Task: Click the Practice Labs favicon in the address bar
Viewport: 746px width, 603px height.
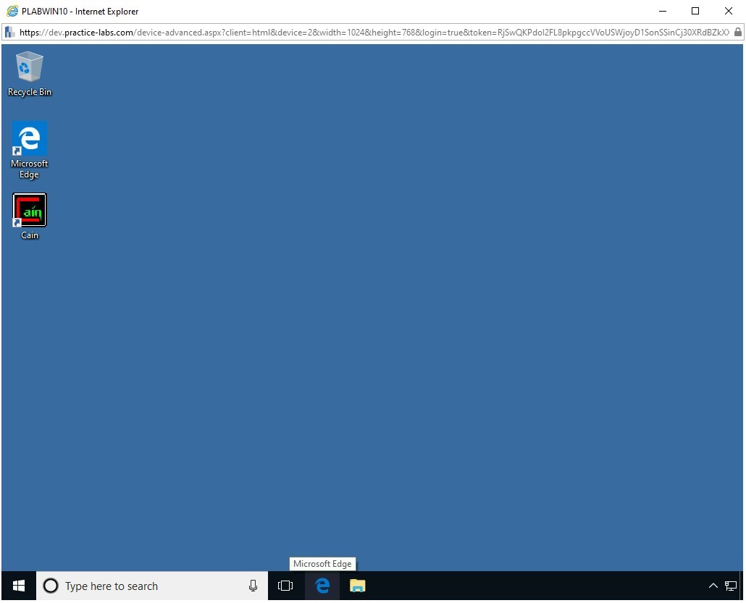Action: pyautogui.click(x=9, y=32)
